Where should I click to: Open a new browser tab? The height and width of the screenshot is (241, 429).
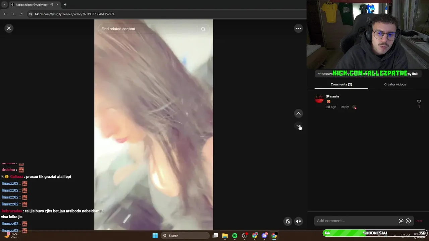click(x=65, y=5)
